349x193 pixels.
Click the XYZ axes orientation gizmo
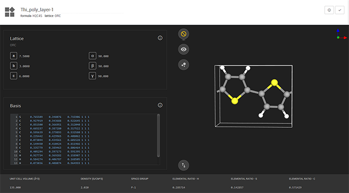pos(341,34)
